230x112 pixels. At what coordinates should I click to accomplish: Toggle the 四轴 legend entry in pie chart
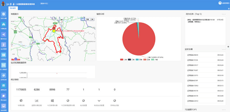pos(139,60)
